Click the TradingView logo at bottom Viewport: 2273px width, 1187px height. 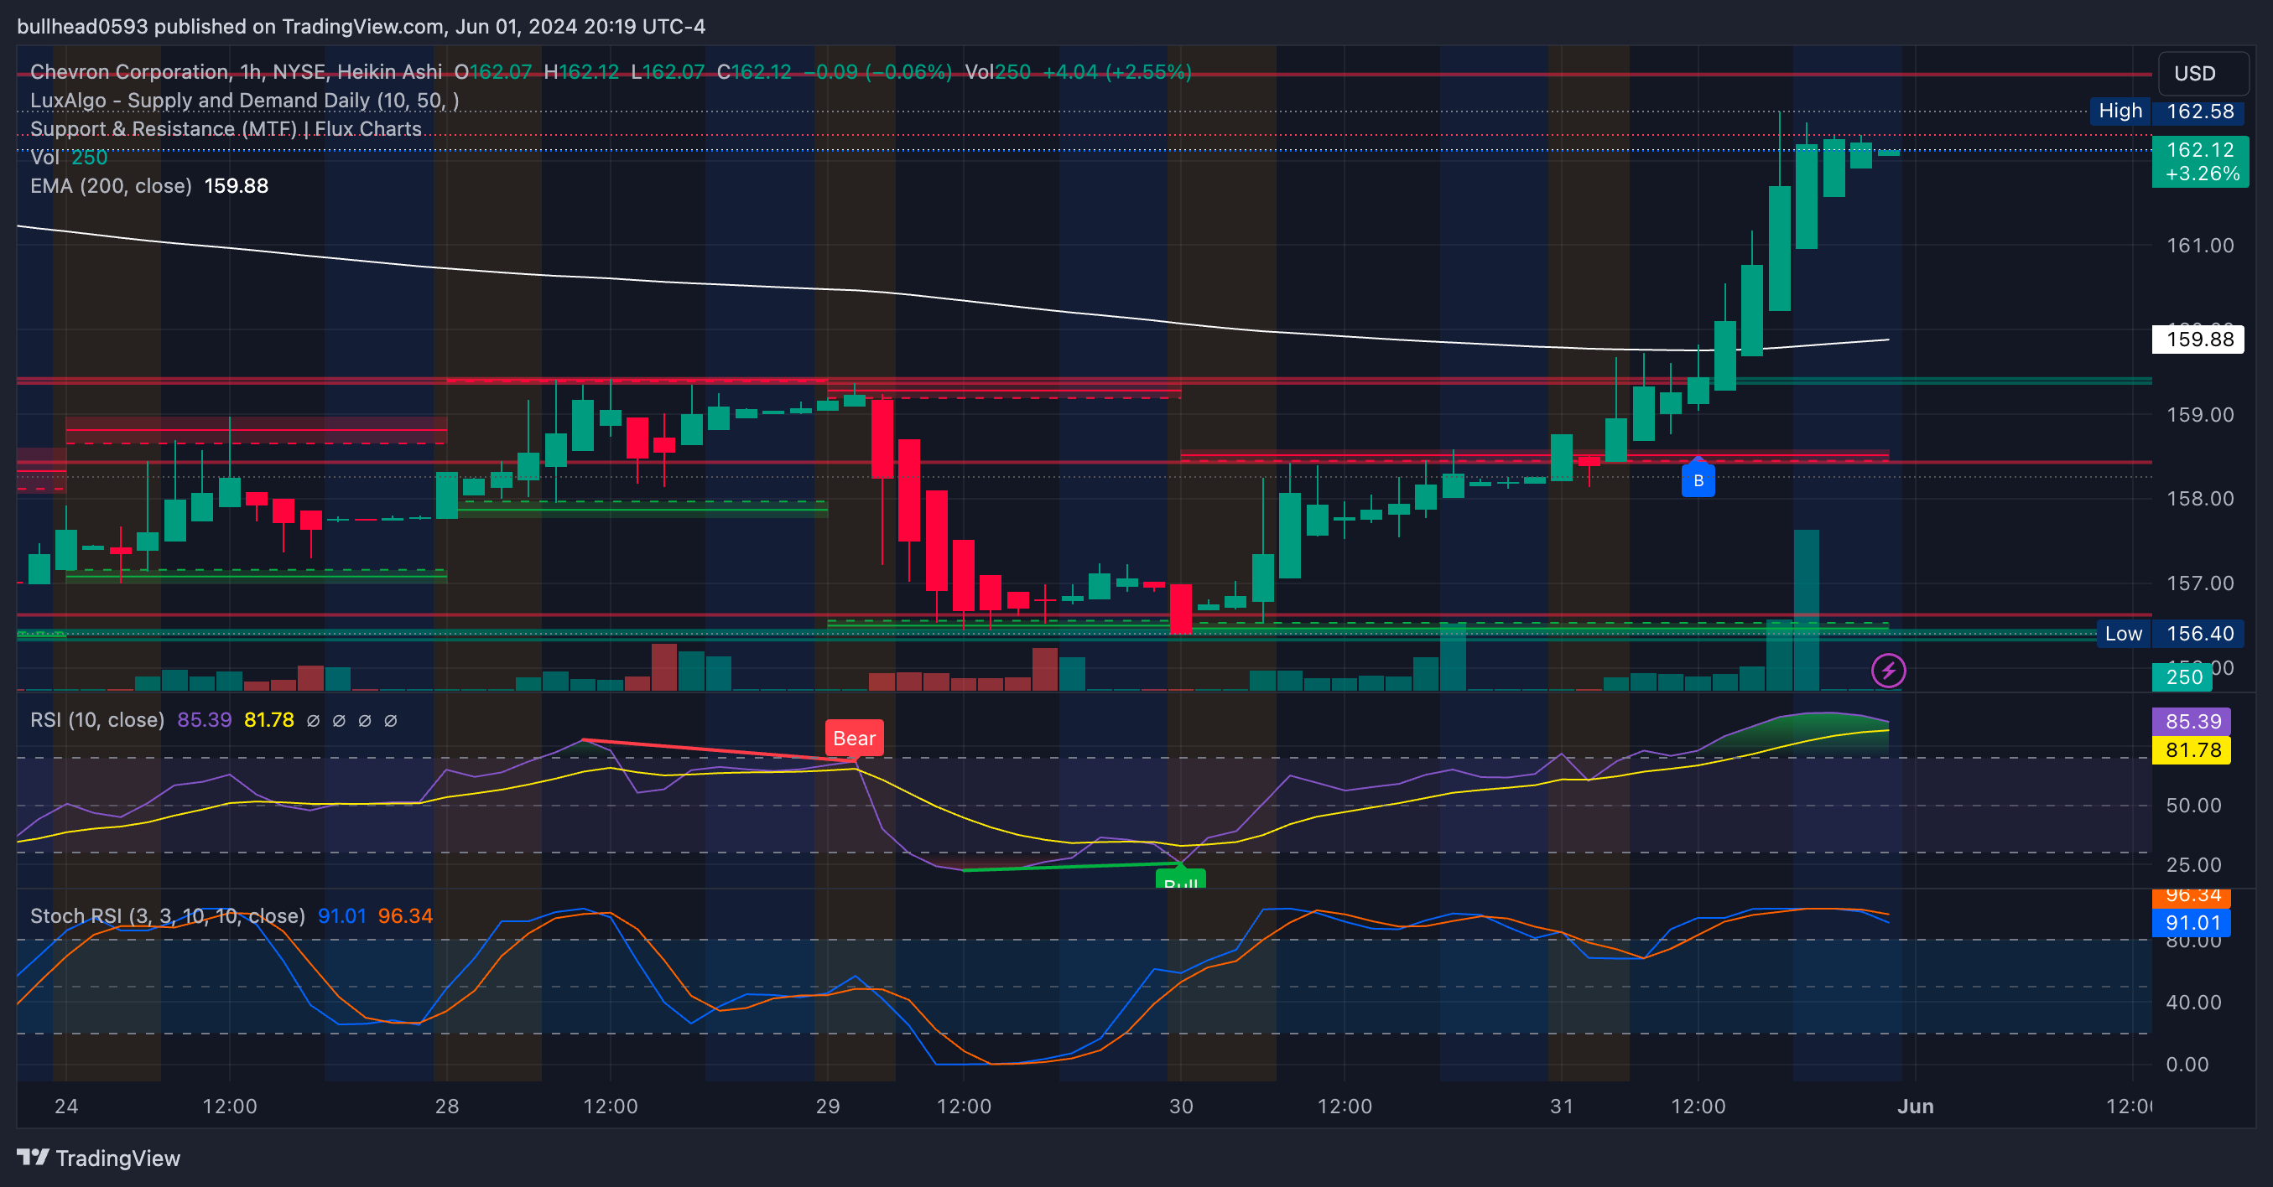99,1158
